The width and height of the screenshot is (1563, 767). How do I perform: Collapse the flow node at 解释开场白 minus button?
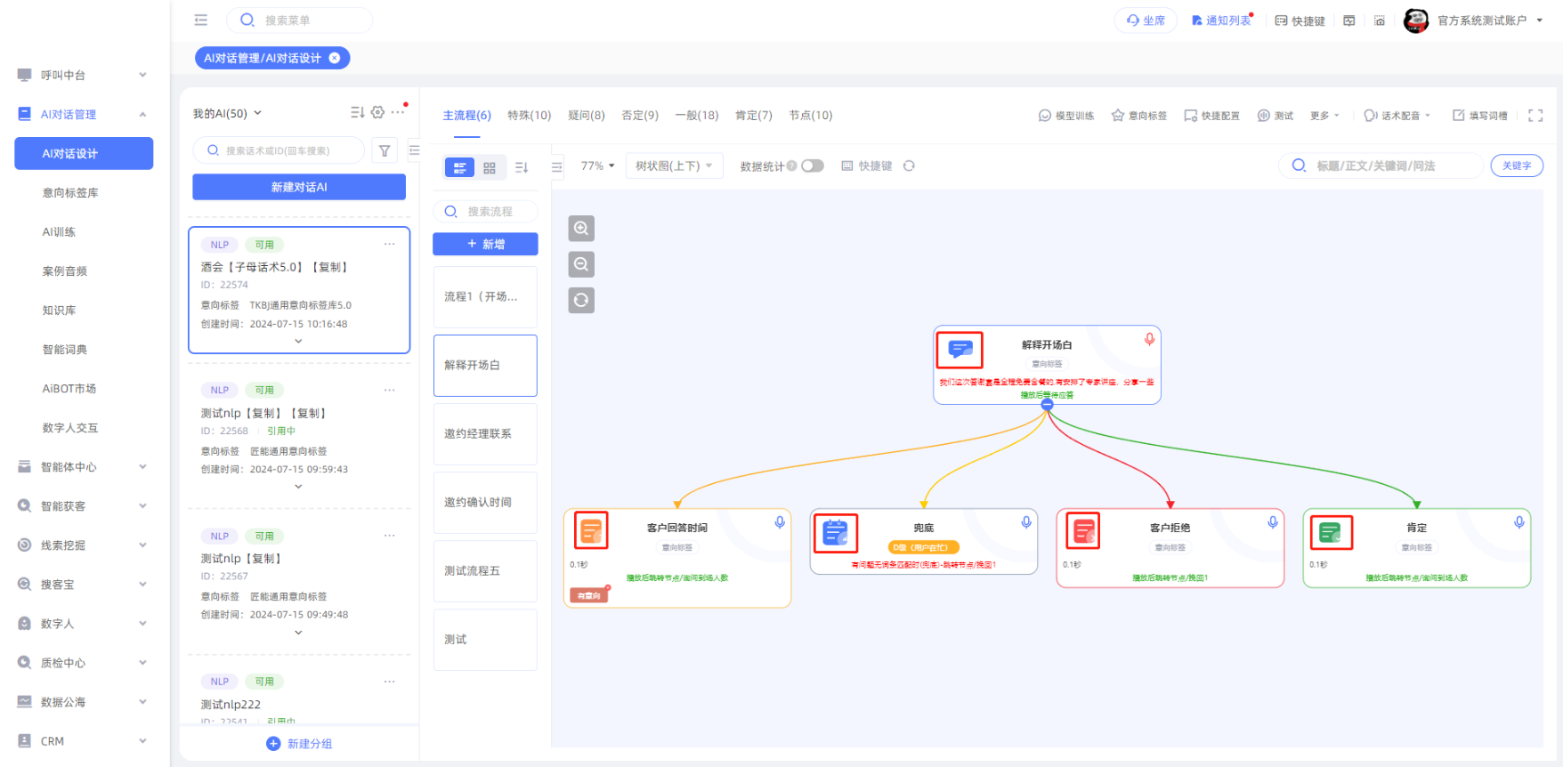tap(1047, 405)
